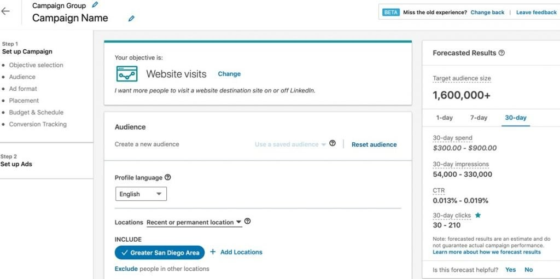
Task: Open Profile language help icon
Action: tap(168, 177)
